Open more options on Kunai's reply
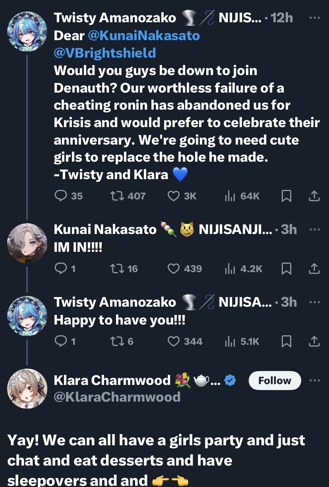Screen dimensions: 329x487 point(314,229)
